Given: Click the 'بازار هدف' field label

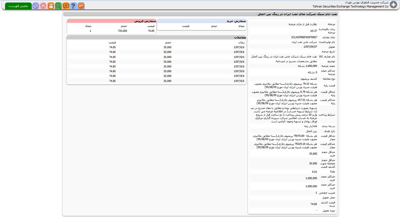Looking at the screenshot, I should (x=330, y=131).
